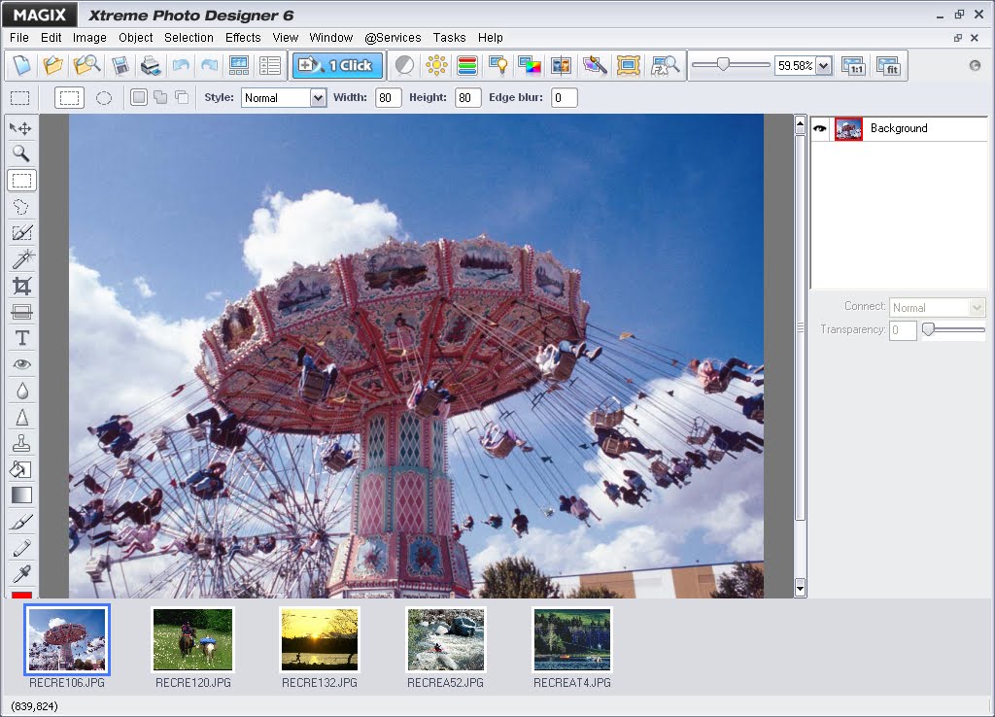995x717 pixels.
Task: Choose the Gradient tool
Action: point(21,495)
